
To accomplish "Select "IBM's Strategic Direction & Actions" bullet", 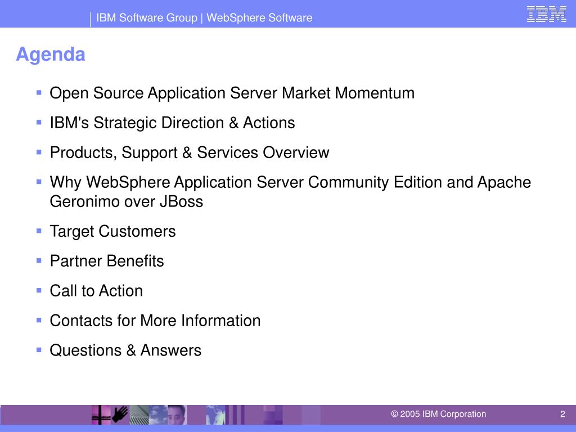I will click(x=172, y=123).
